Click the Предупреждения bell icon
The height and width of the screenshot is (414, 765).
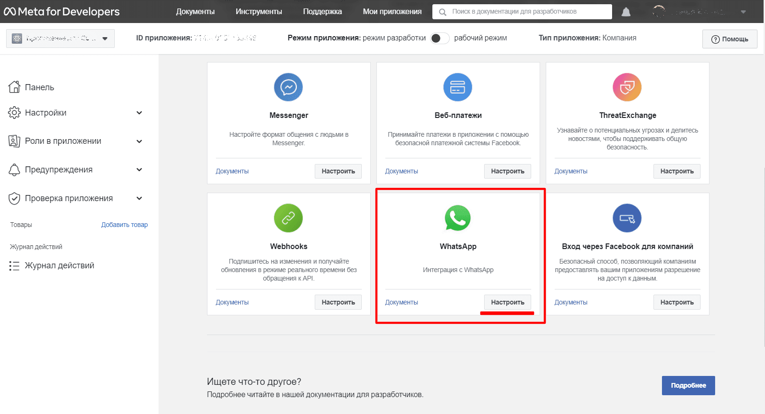[x=15, y=170]
